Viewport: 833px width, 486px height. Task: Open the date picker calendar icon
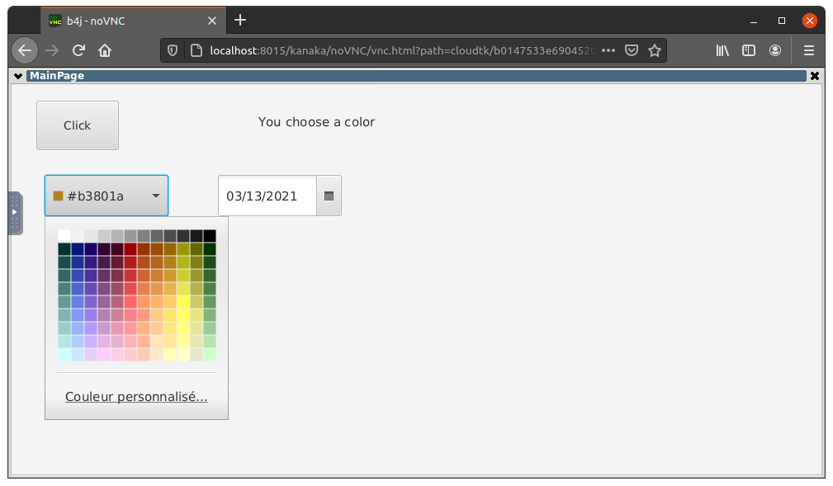329,196
